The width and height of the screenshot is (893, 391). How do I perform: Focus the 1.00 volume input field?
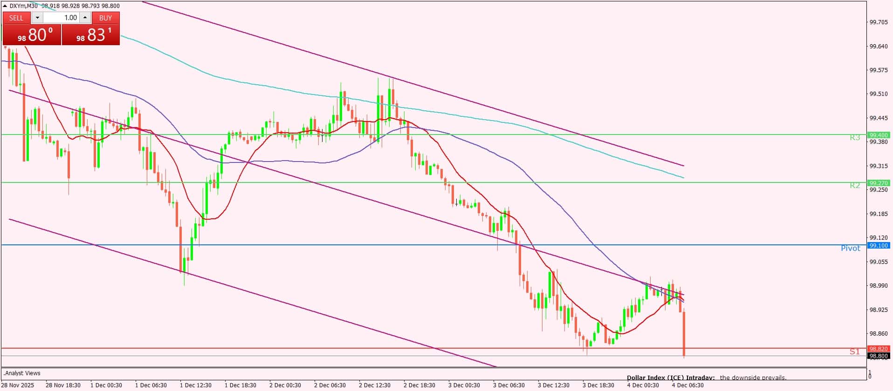(x=61, y=18)
